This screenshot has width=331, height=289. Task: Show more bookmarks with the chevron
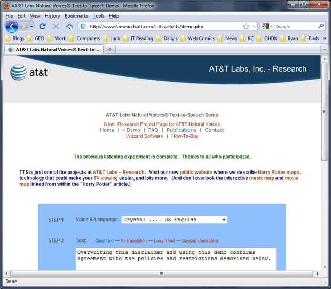click(x=325, y=38)
